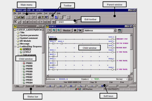Click the find-and-replace icon next to binoculars
Screen dimensions: 152x101
(80, 30)
